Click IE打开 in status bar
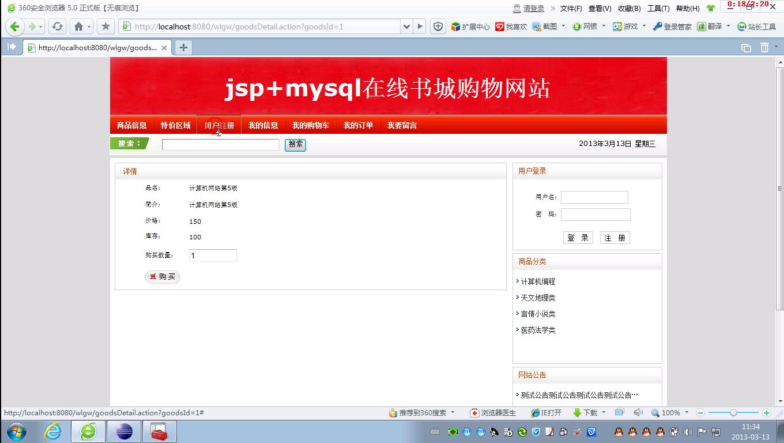Image resolution: width=784 pixels, height=443 pixels. pos(546,412)
